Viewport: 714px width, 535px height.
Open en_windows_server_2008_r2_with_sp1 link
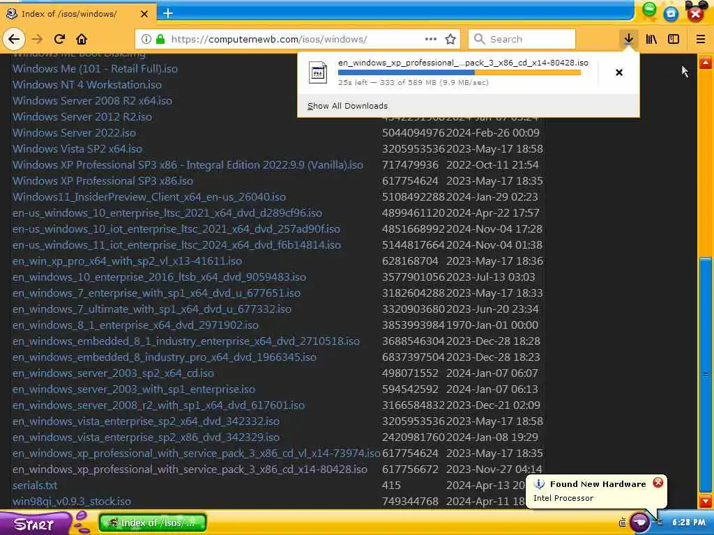(158, 405)
